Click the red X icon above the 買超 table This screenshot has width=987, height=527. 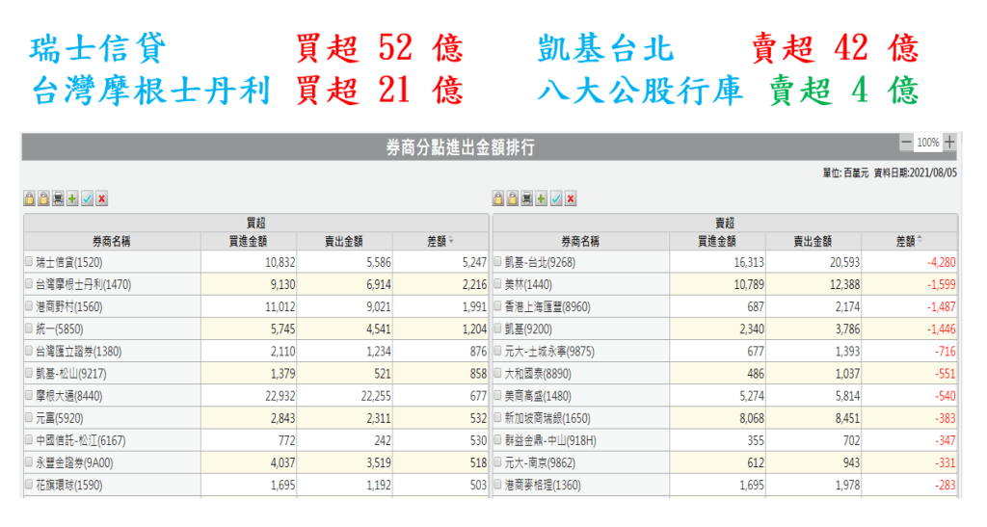click(x=101, y=198)
